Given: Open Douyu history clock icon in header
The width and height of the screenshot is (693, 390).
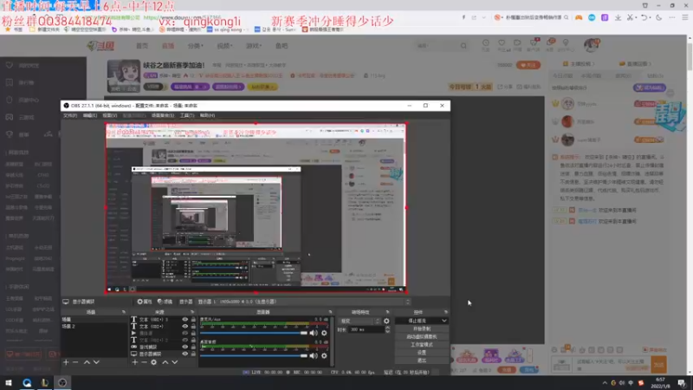Looking at the screenshot, I should click(x=486, y=42).
